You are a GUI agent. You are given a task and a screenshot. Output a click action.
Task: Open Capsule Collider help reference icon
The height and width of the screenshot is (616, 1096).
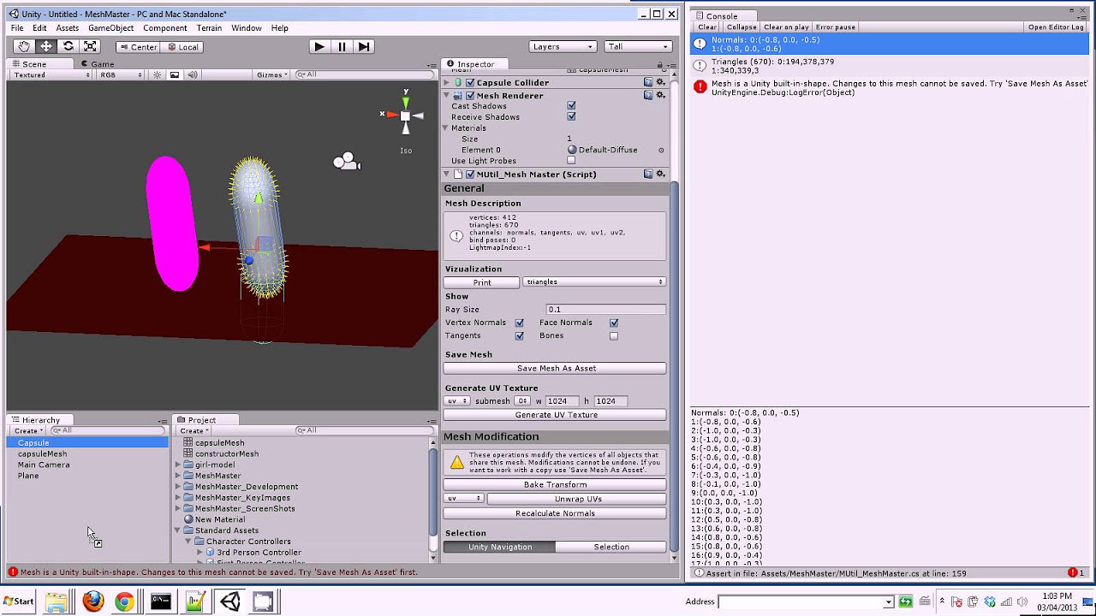coord(648,83)
